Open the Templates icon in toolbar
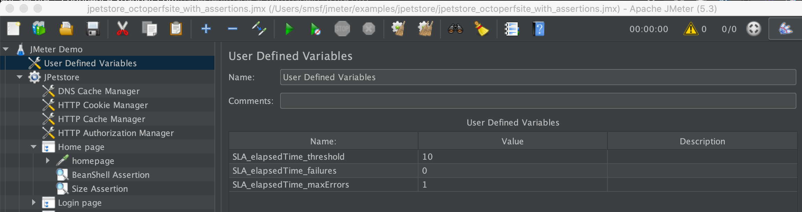The width and height of the screenshot is (802, 212). tap(39, 29)
